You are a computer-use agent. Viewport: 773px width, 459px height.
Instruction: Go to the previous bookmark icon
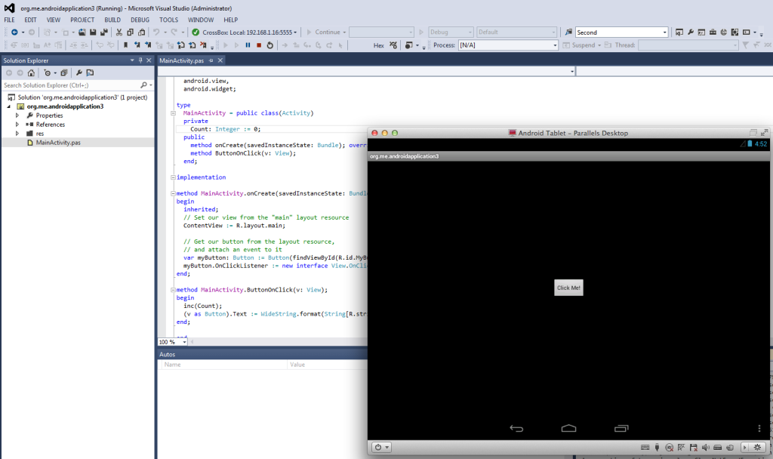137,45
